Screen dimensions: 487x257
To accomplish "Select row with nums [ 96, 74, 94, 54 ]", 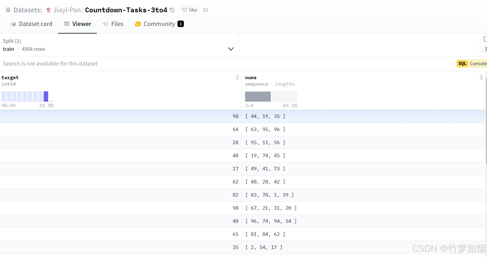I will (x=243, y=221).
